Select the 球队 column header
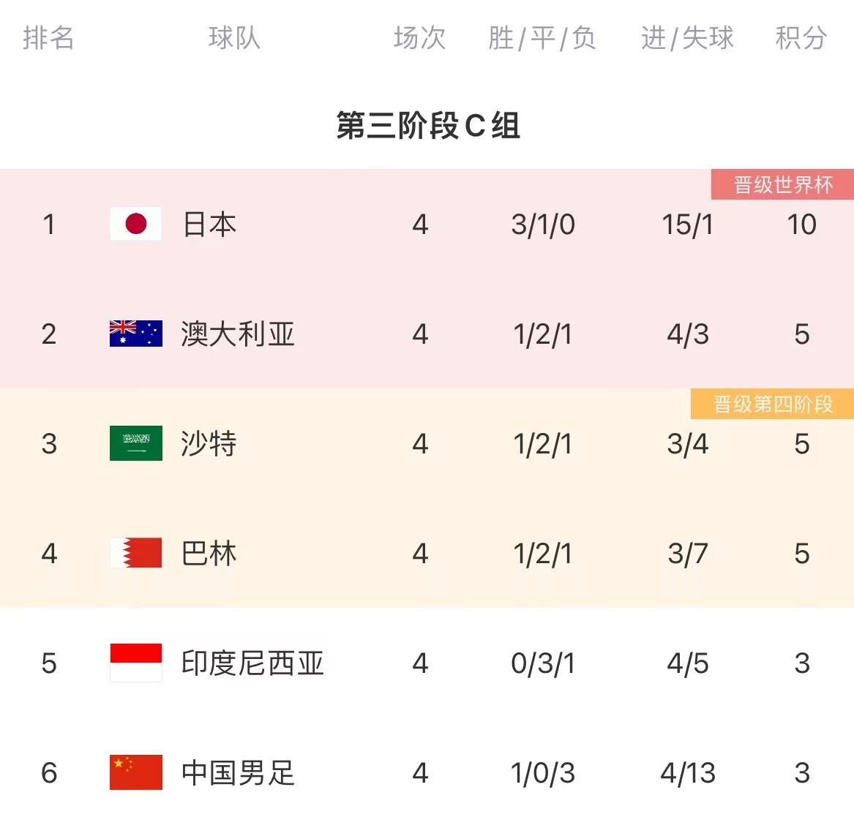This screenshot has width=854, height=836. [234, 38]
